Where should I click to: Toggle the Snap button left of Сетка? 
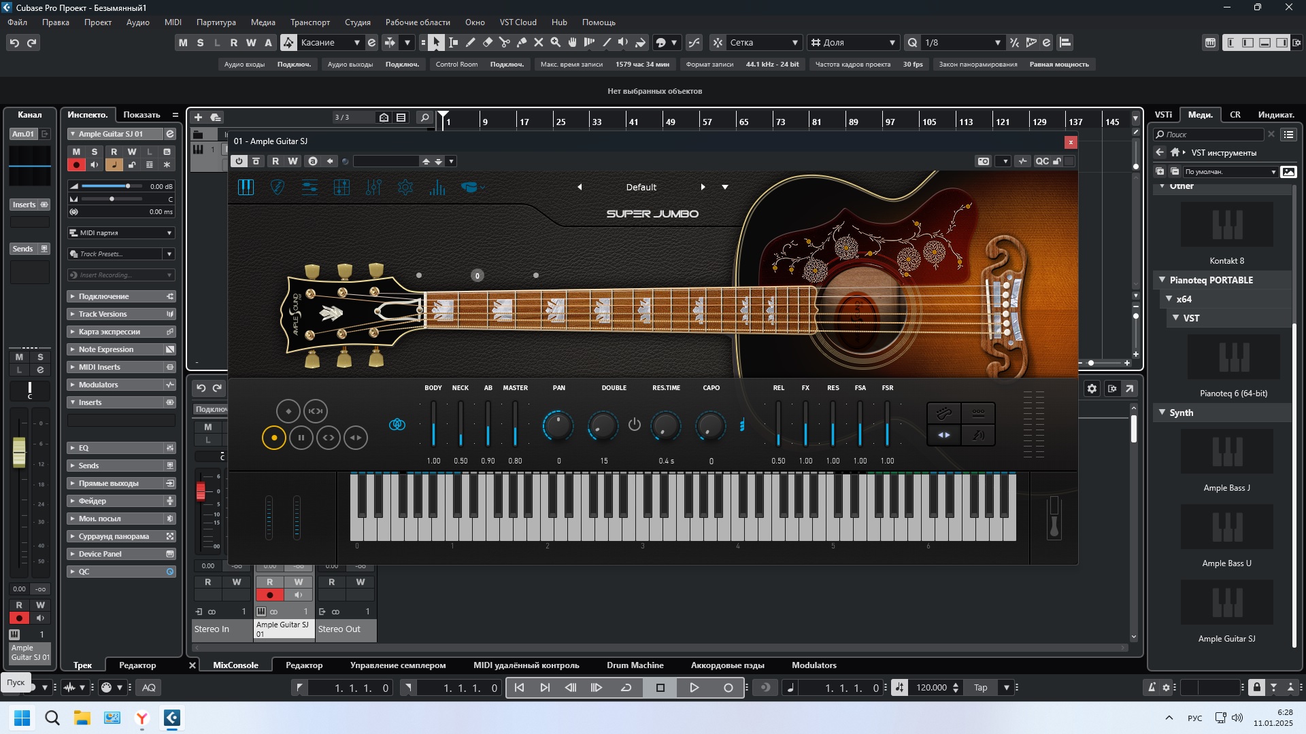[718, 42]
